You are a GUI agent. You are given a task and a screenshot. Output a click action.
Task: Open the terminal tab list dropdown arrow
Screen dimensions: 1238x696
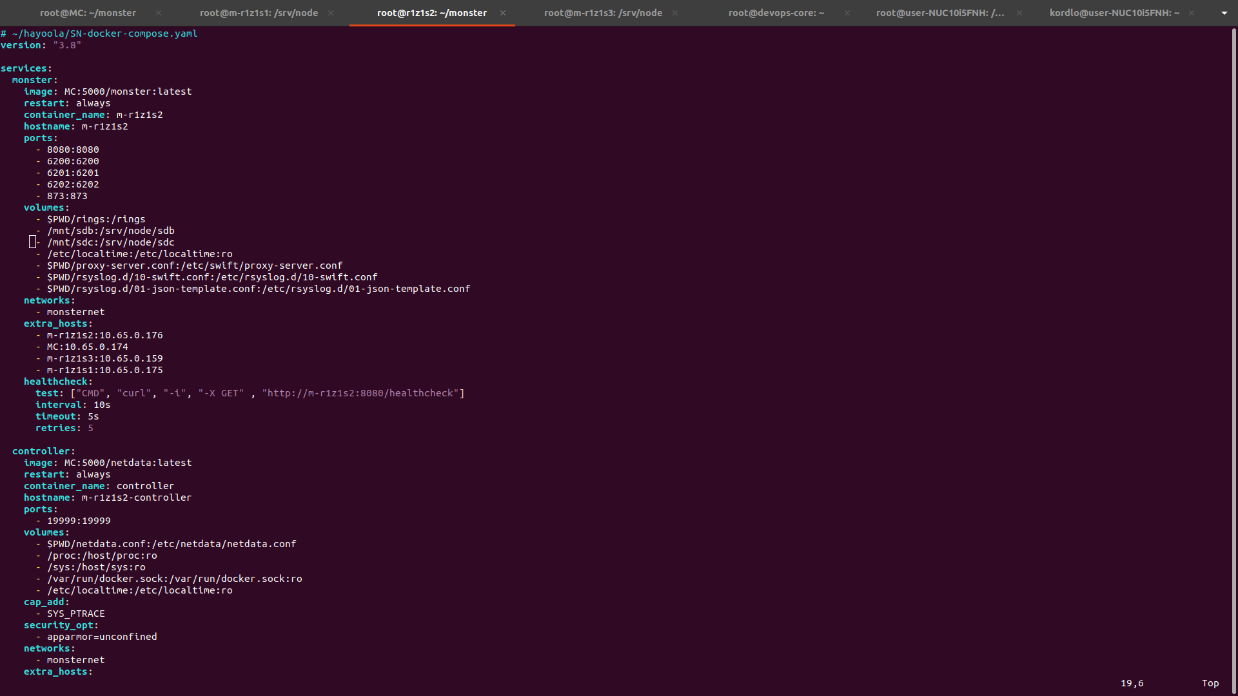pyautogui.click(x=1224, y=13)
